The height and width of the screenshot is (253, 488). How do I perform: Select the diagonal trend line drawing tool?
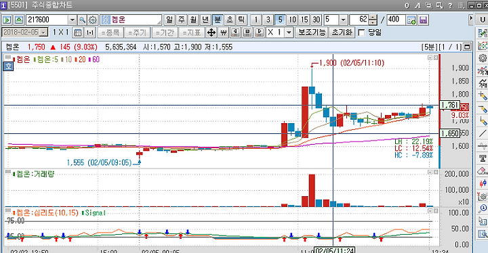[x=483, y=133]
